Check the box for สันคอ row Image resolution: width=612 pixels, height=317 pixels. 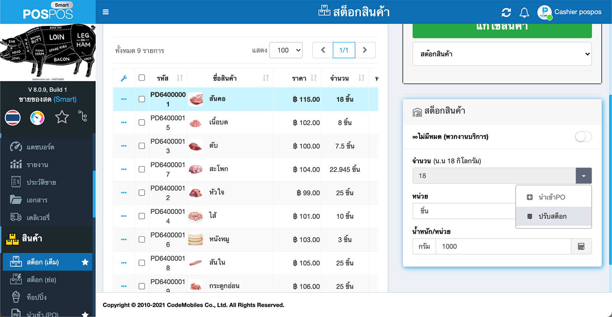(x=142, y=99)
